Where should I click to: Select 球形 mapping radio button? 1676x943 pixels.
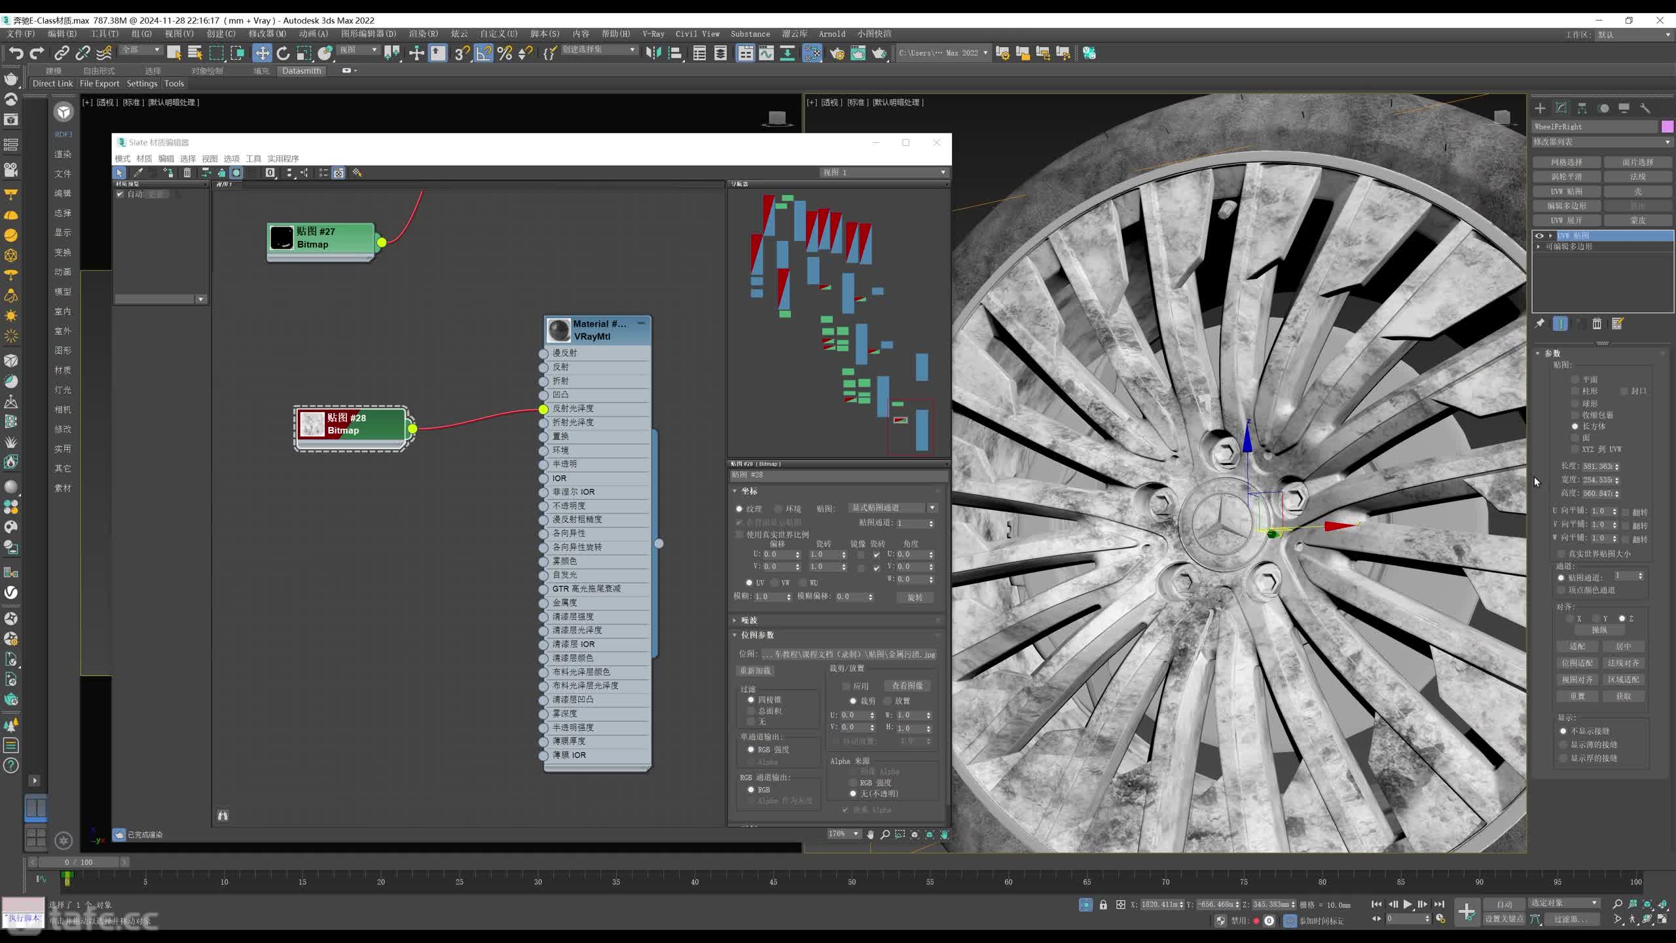pyautogui.click(x=1575, y=403)
